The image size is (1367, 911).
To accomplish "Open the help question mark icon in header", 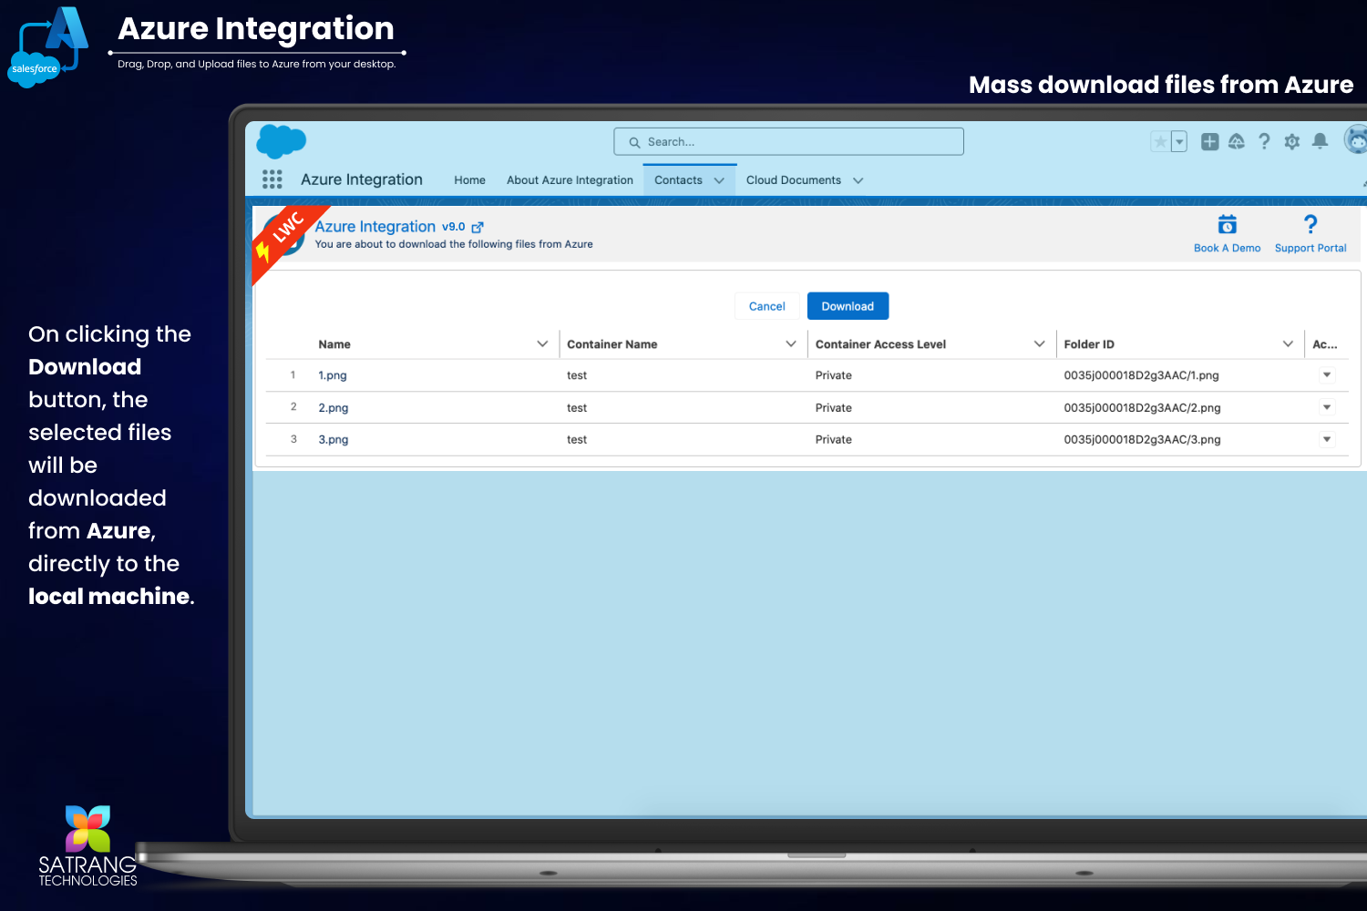I will pyautogui.click(x=1264, y=141).
